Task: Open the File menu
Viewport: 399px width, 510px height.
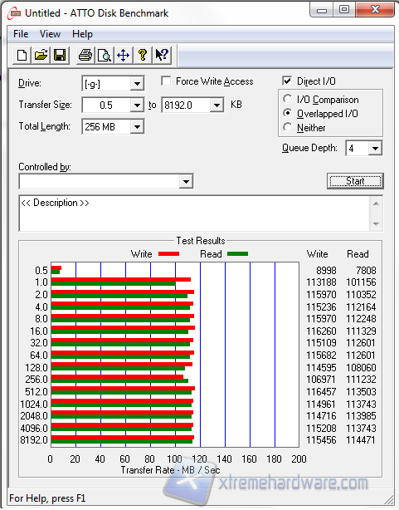Action: click(21, 34)
